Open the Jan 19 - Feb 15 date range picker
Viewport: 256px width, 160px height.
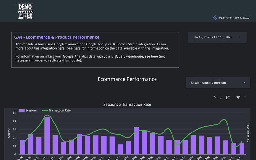coord(217,37)
